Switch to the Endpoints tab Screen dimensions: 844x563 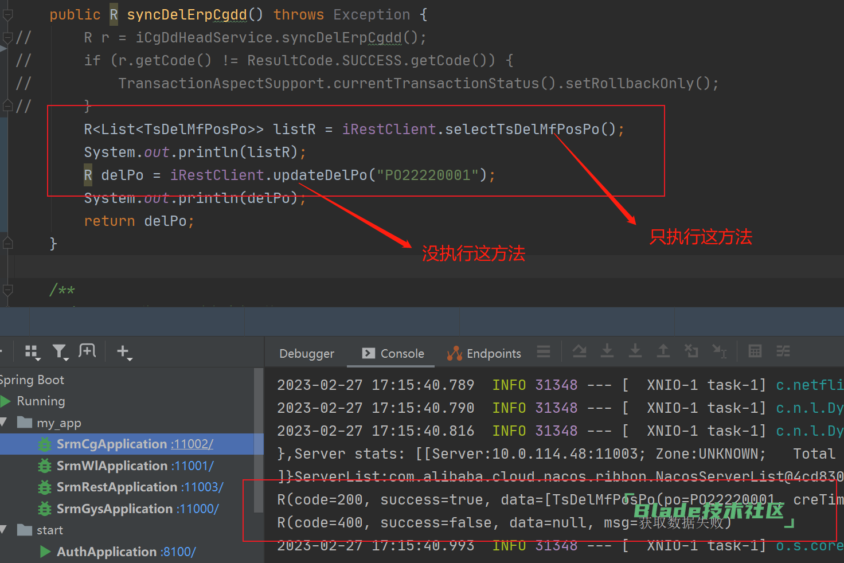[x=484, y=354]
